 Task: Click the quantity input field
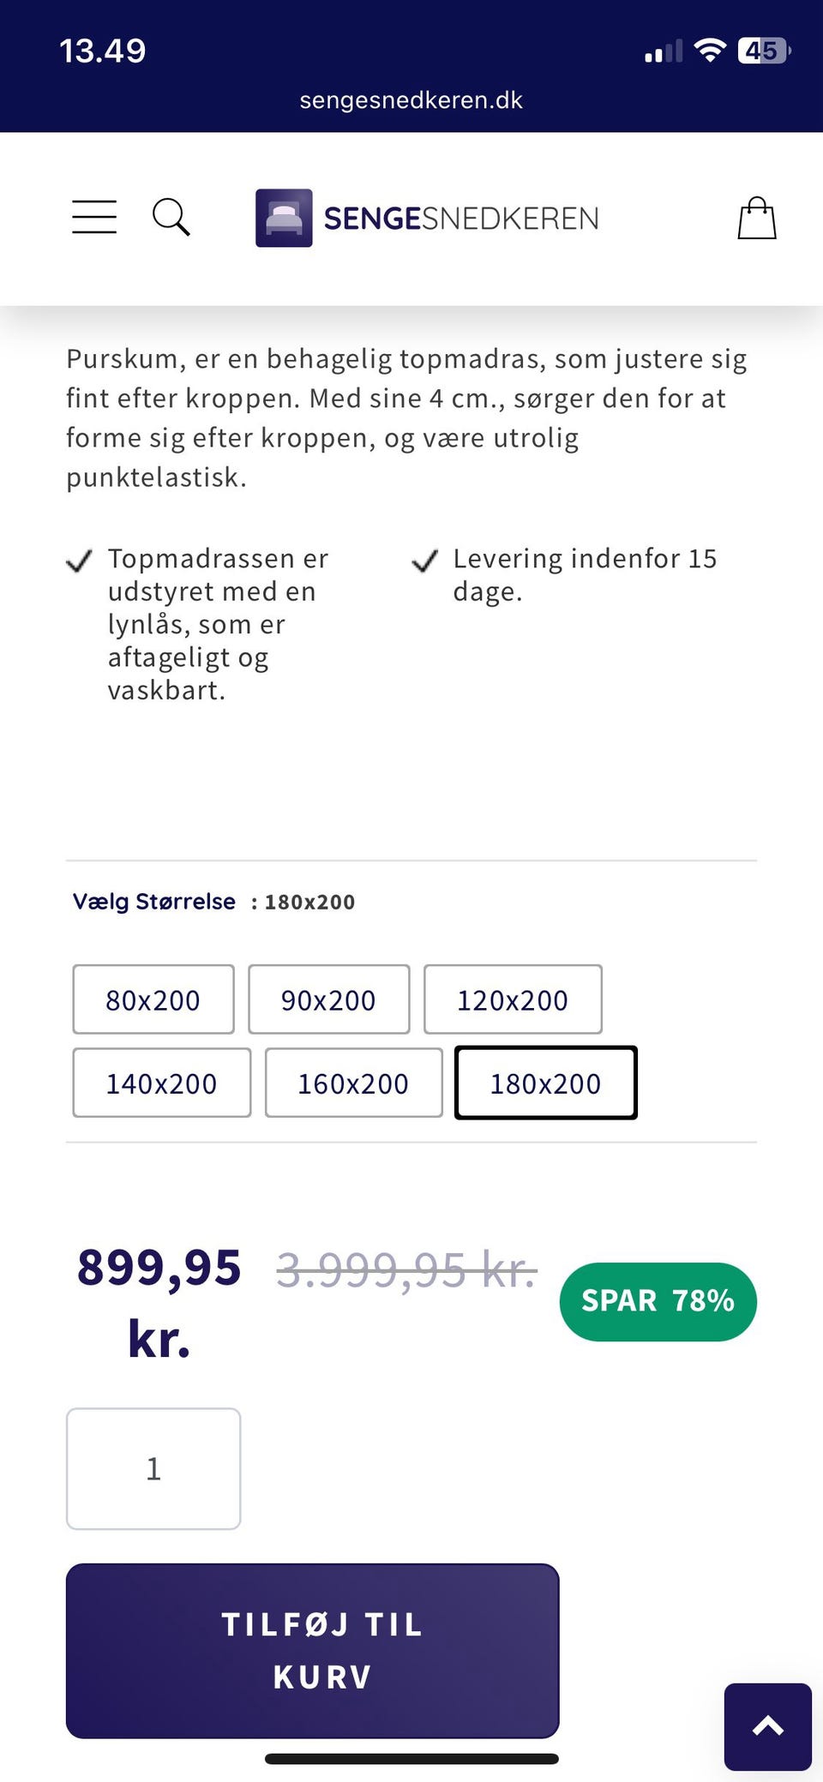153,1468
